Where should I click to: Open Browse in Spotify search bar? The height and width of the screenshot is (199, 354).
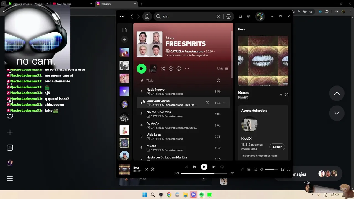click(x=228, y=16)
